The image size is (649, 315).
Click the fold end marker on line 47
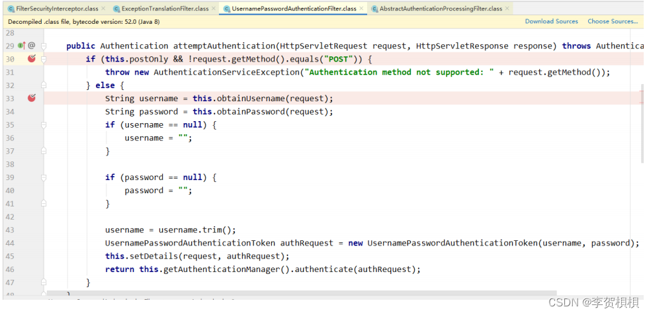[44, 283]
